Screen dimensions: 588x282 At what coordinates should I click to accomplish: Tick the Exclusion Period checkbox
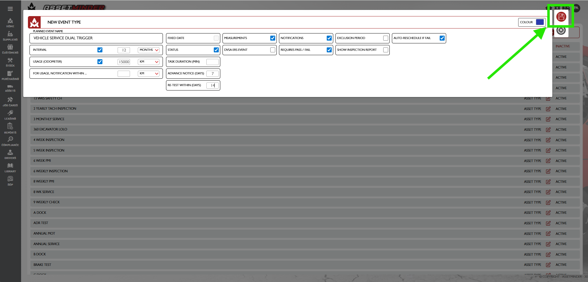tap(385, 38)
